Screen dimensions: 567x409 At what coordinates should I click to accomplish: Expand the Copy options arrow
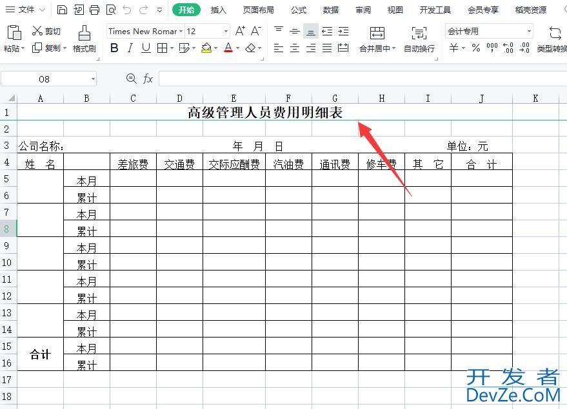65,48
